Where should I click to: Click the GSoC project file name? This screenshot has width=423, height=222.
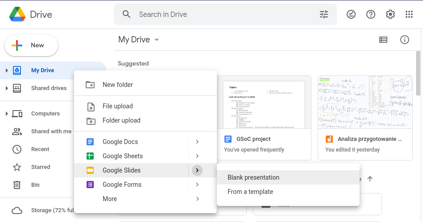(x=253, y=139)
